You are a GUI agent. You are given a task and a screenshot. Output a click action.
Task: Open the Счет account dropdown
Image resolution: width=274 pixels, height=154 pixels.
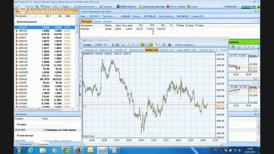[x=84, y=16]
